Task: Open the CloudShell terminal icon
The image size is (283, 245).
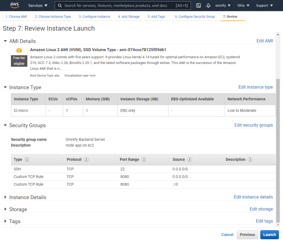Action: pos(198,5)
